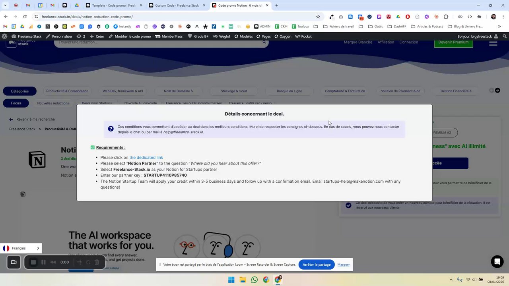The width and height of the screenshot is (509, 286).
Task: Open the Oxygen admin bar item
Action: click(x=283, y=36)
